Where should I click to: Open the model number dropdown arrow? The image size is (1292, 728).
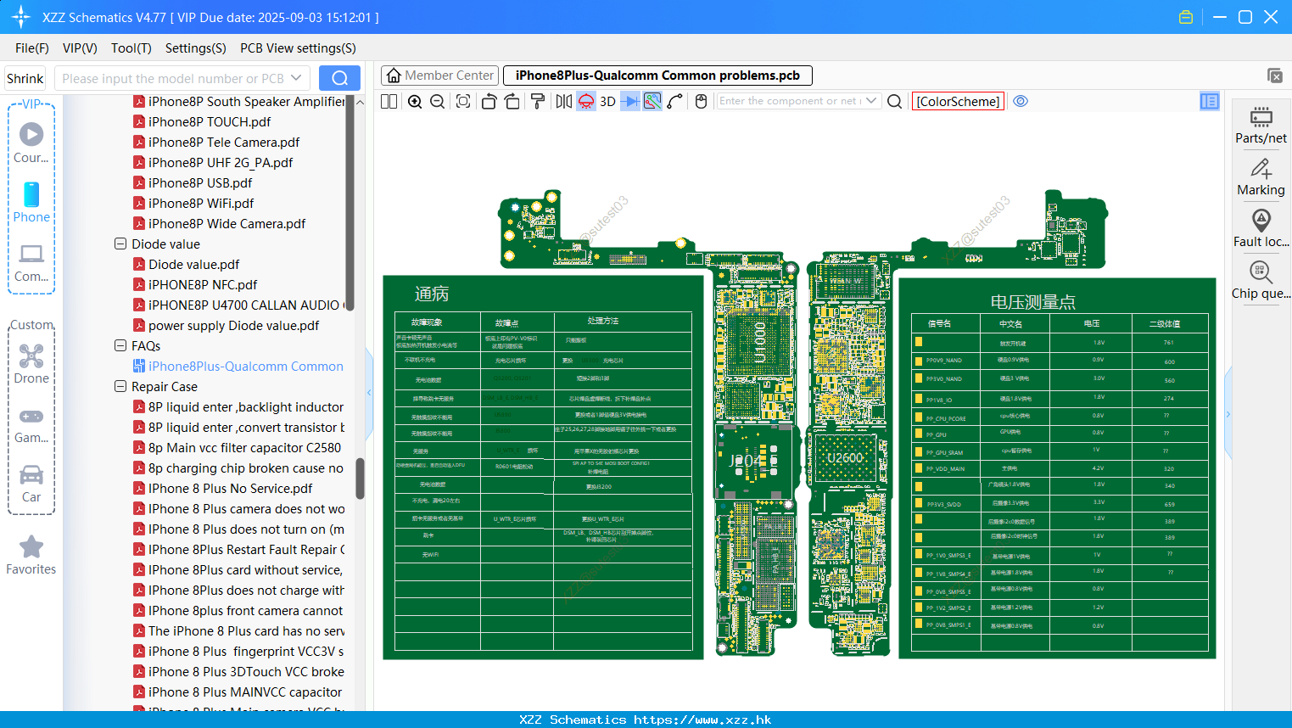(x=296, y=78)
